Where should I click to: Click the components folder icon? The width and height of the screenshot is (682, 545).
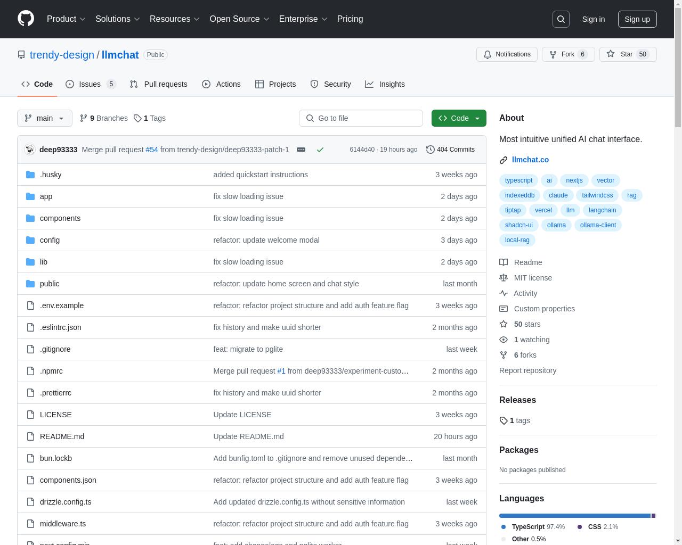click(x=30, y=218)
